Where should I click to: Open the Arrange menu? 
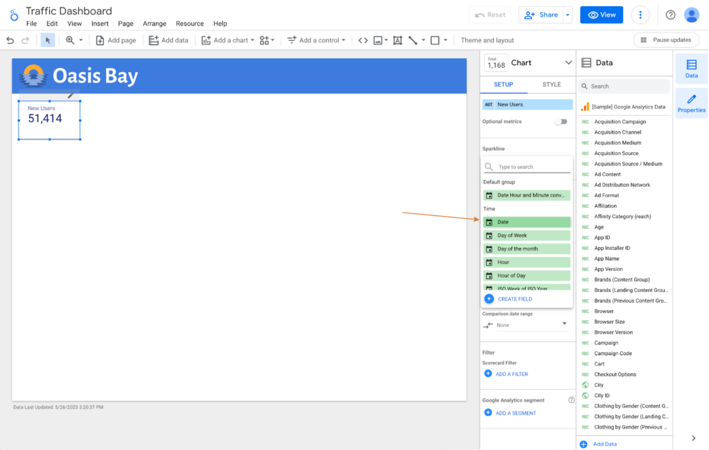154,24
